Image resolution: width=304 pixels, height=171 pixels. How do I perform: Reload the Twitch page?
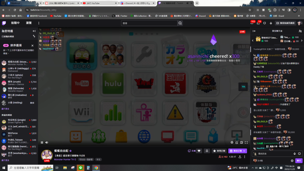pyautogui.click(x=15, y=10)
